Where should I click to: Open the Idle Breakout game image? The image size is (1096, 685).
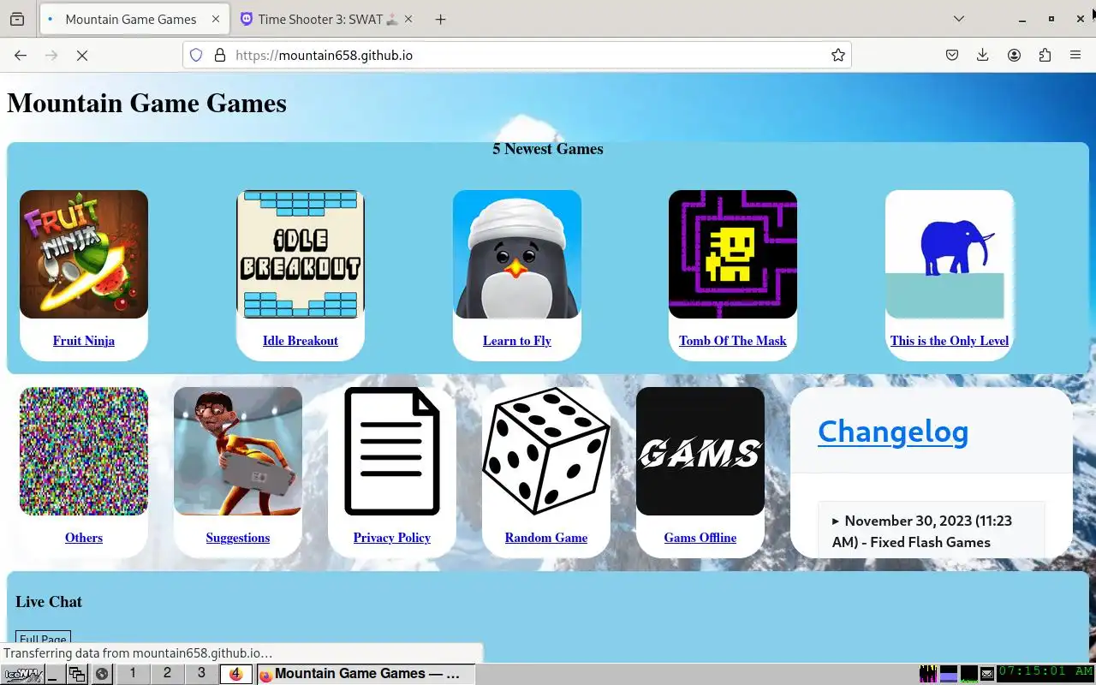point(301,254)
